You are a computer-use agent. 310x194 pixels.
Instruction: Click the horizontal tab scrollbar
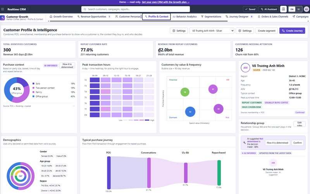click(x=139, y=21)
